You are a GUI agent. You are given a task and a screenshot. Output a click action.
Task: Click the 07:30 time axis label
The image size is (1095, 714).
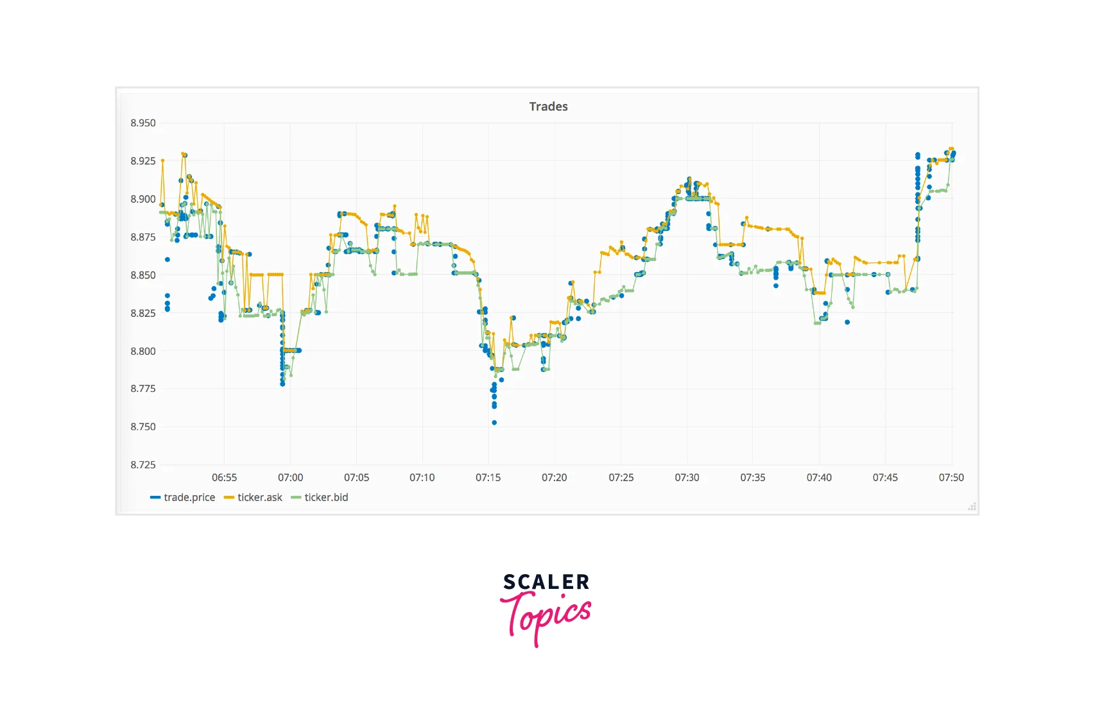tap(687, 478)
